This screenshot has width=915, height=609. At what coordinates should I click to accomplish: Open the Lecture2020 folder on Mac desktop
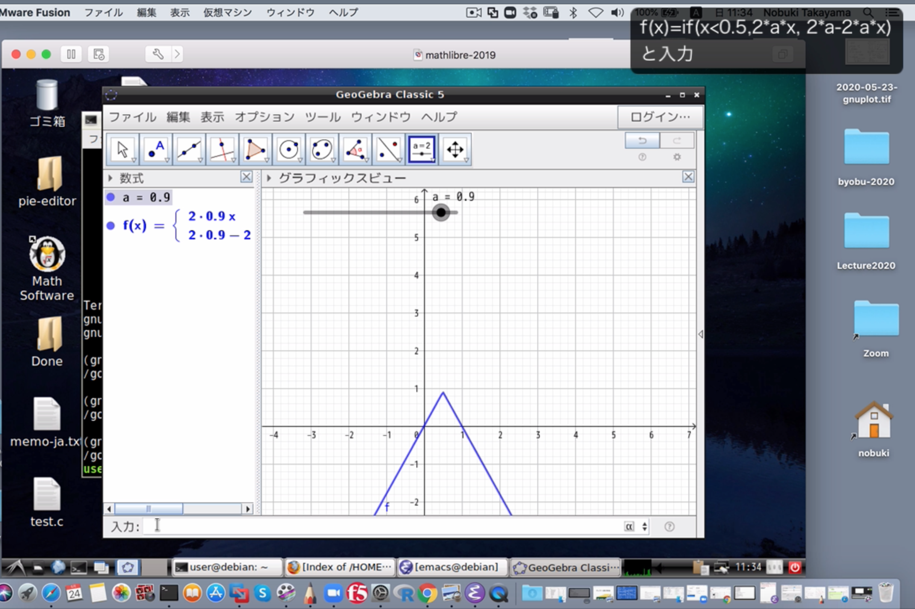click(866, 242)
